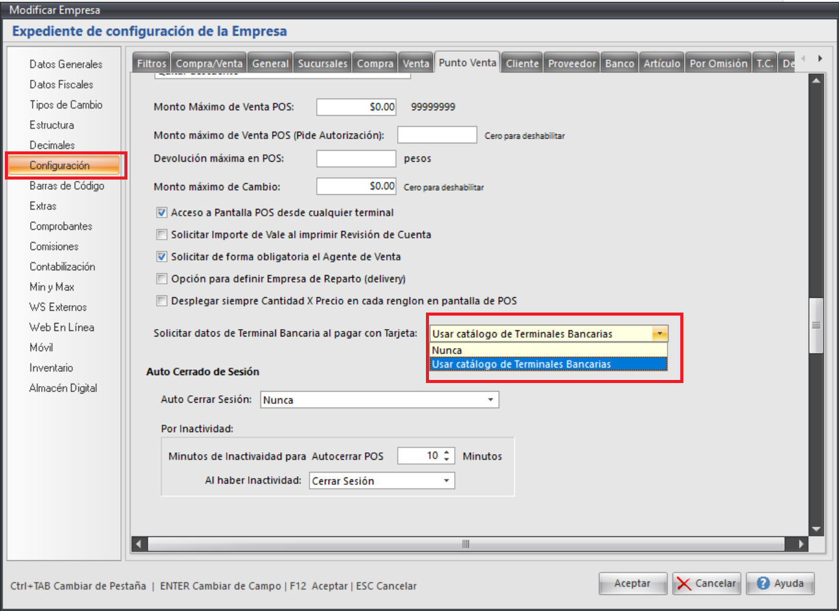Image resolution: width=839 pixels, height=611 pixels.
Task: Click the Devolución máxima en POS field
Action: click(356, 159)
